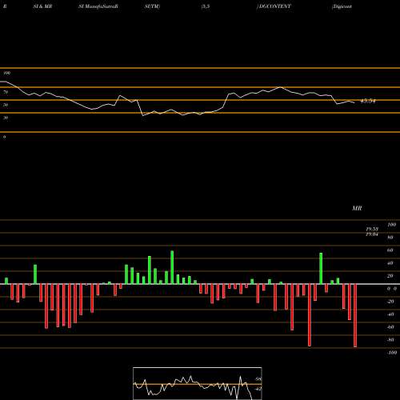Click the 19.04 value near MR chart
The height and width of the screenshot is (400, 400).
(372, 234)
